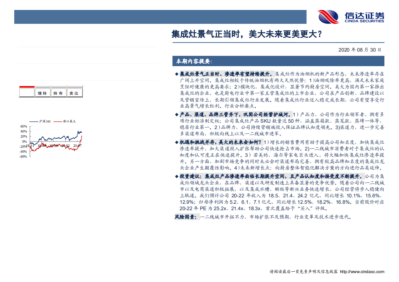Expand the 本期内容提要 section header
This screenshot has width=399, height=282.
pyautogui.click(x=194, y=60)
